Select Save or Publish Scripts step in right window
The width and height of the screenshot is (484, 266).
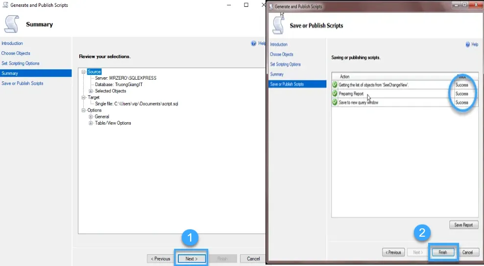click(x=297, y=84)
